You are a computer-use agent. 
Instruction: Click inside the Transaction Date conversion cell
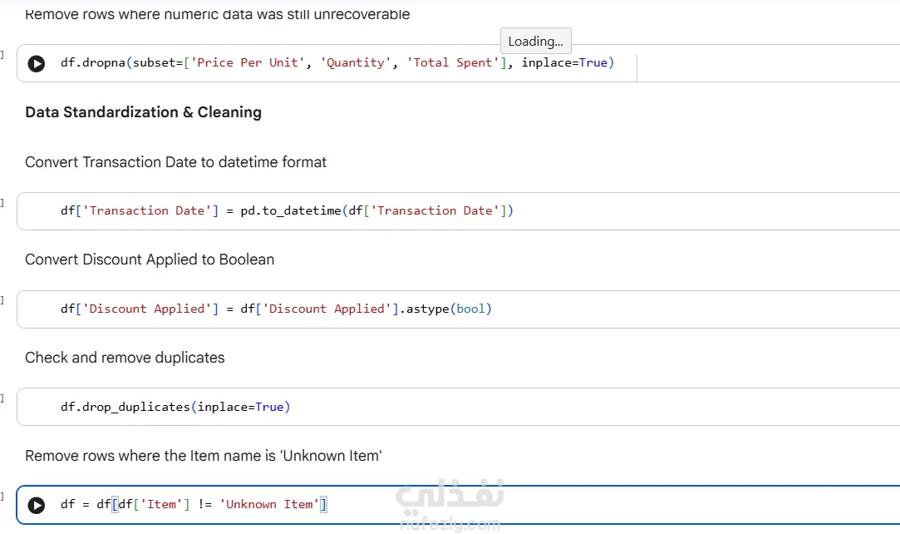[x=459, y=211]
